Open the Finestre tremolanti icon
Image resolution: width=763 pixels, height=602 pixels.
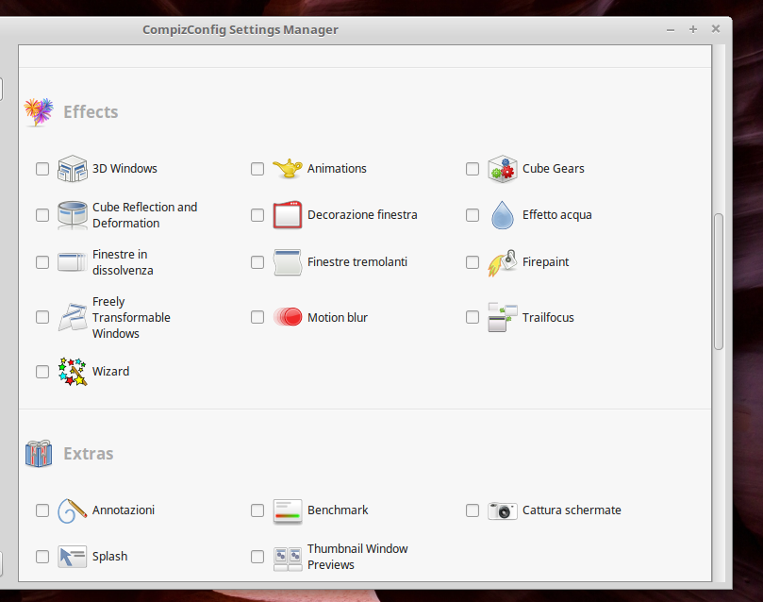point(288,261)
